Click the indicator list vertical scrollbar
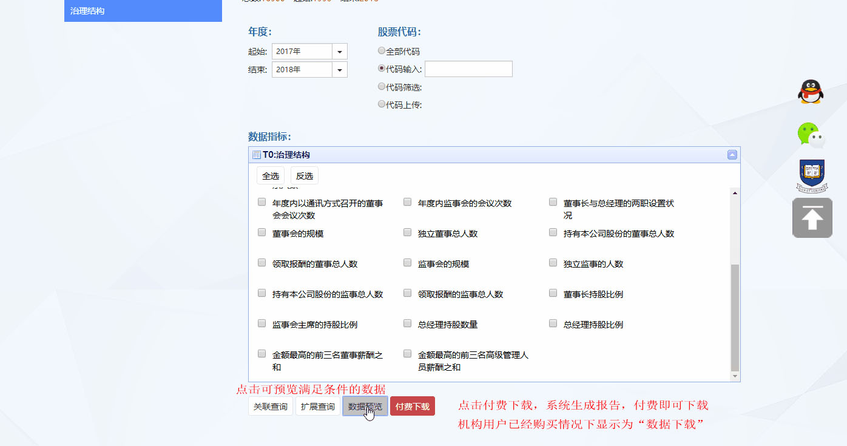Screen dimensions: 847x446 click(x=735, y=316)
